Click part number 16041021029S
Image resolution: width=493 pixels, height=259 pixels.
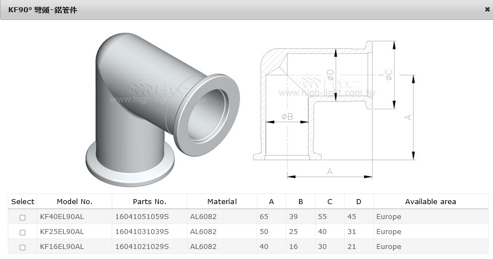click(x=141, y=247)
